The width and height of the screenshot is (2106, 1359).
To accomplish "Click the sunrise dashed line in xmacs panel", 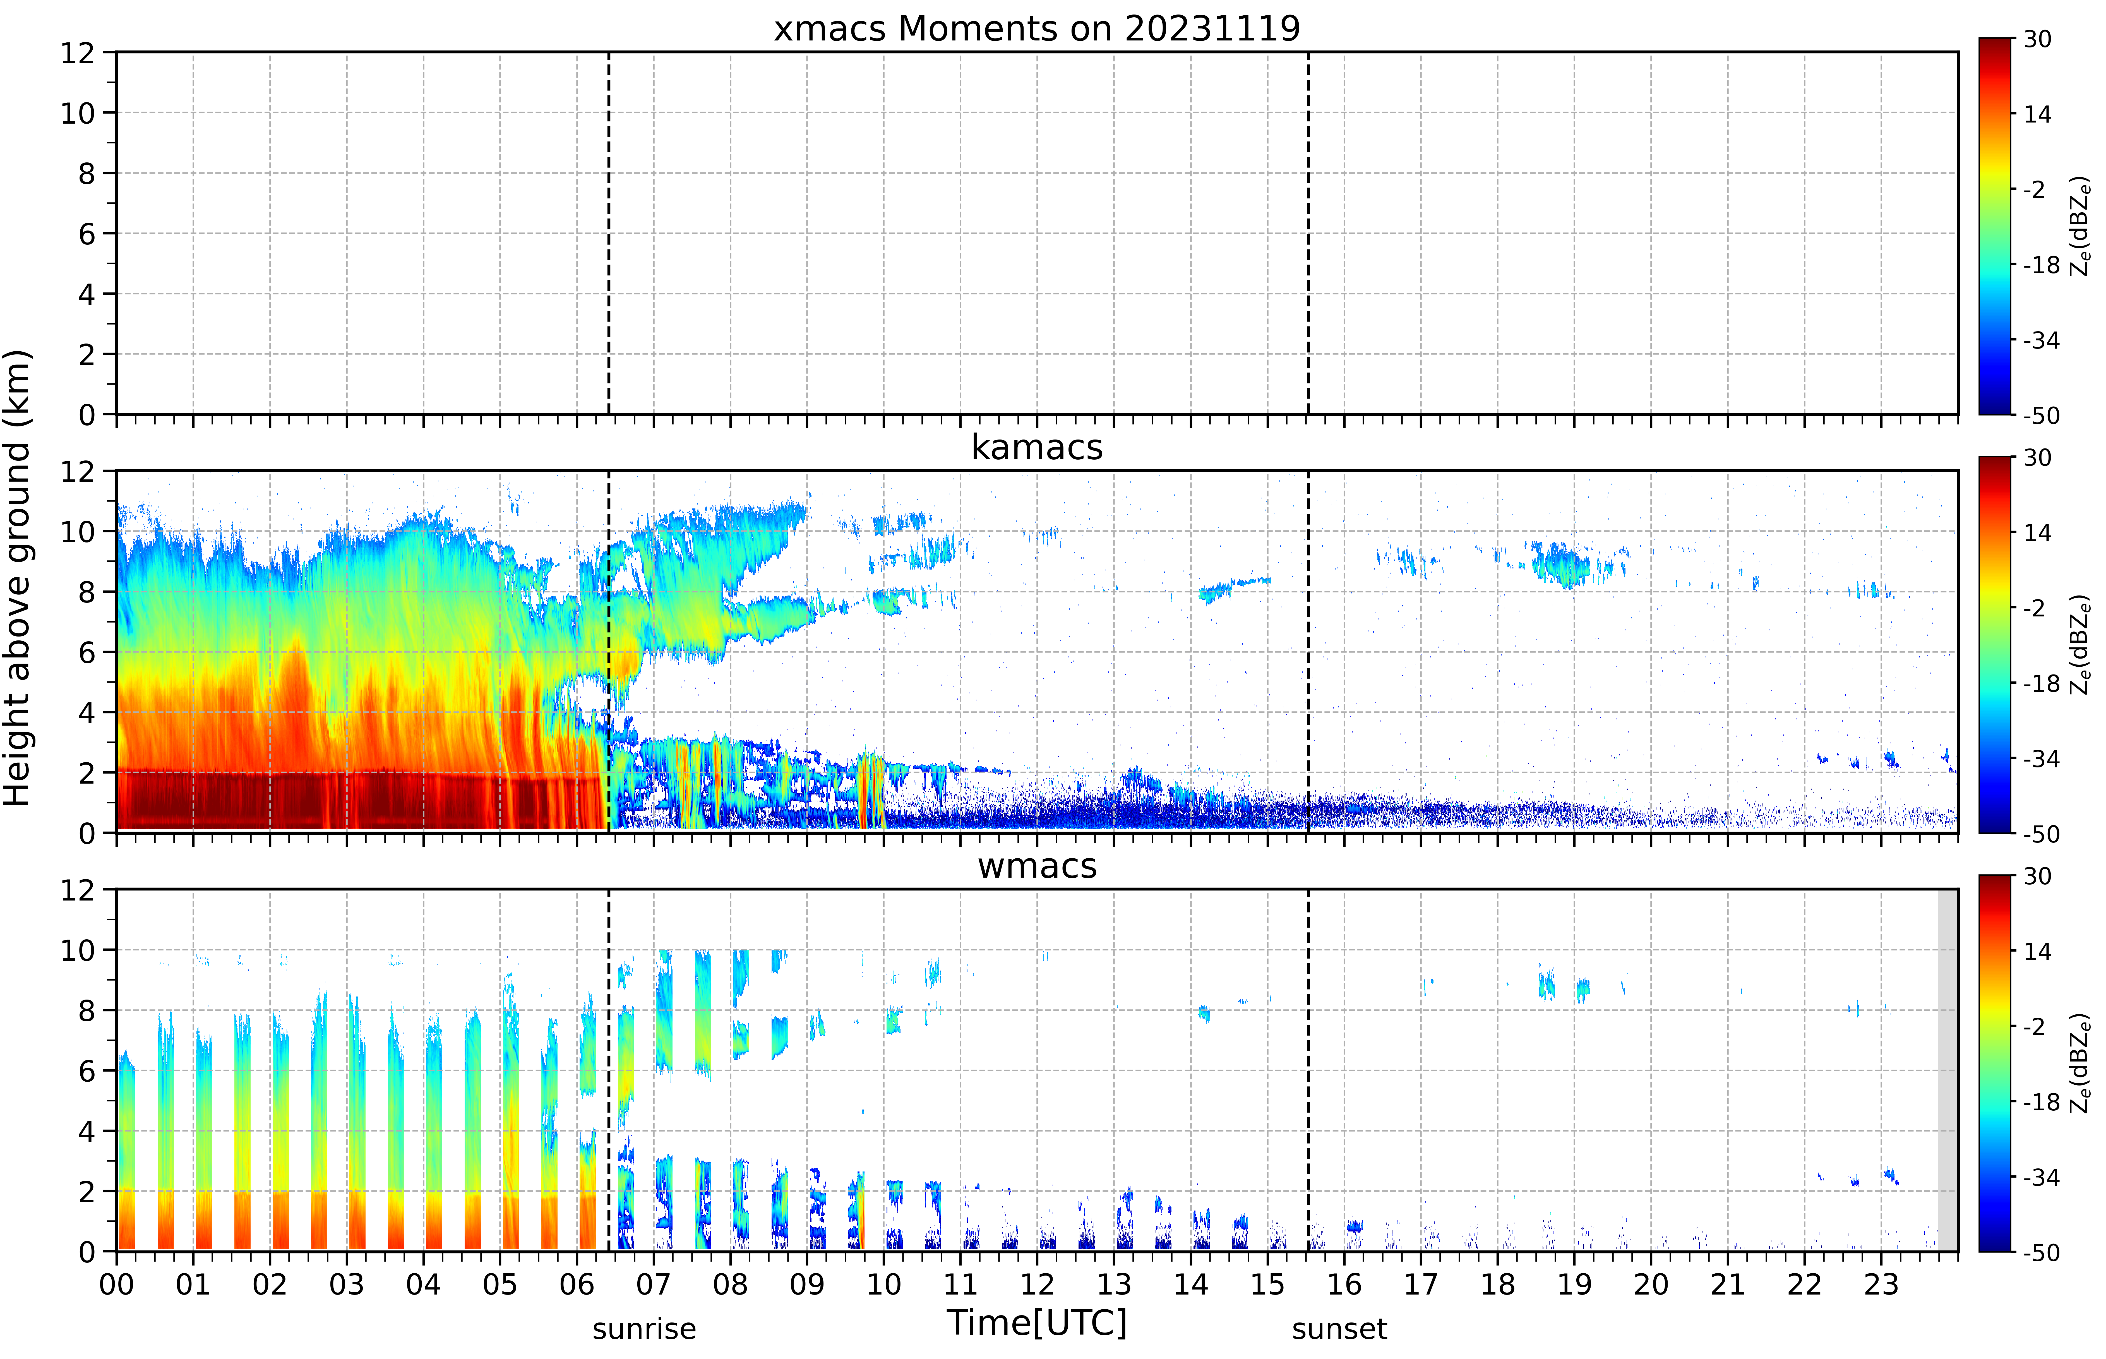I will click(x=609, y=233).
